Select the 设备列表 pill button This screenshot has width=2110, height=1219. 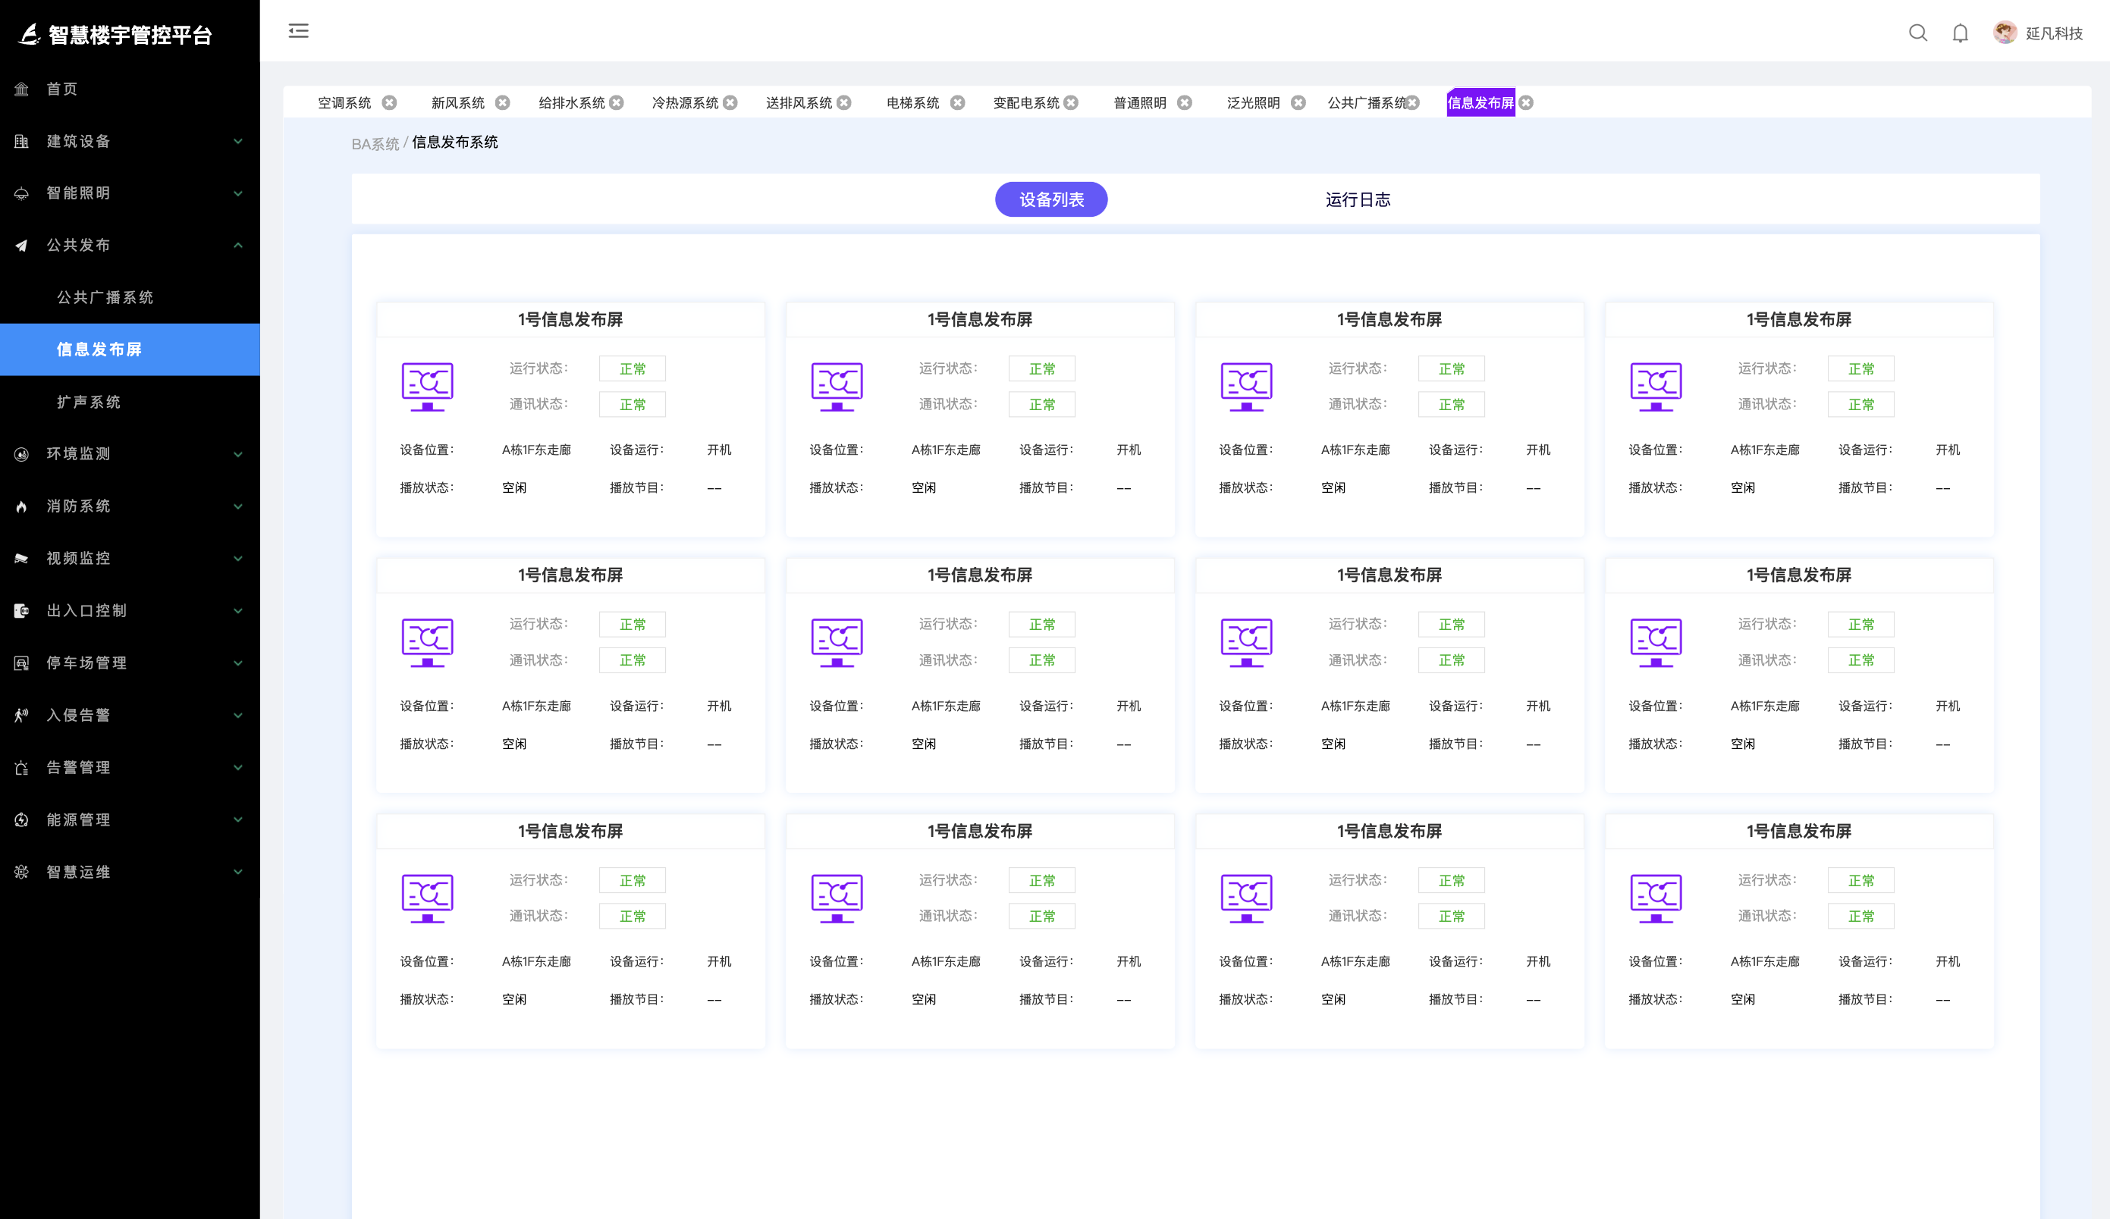(1050, 200)
